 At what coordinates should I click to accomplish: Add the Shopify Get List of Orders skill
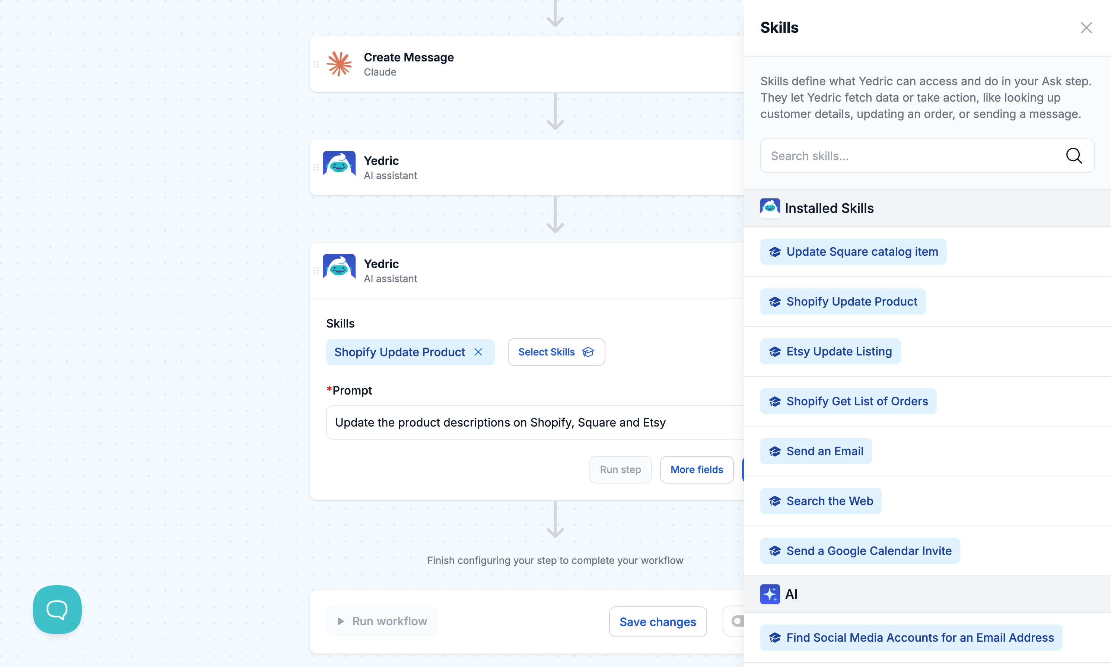[x=848, y=401]
